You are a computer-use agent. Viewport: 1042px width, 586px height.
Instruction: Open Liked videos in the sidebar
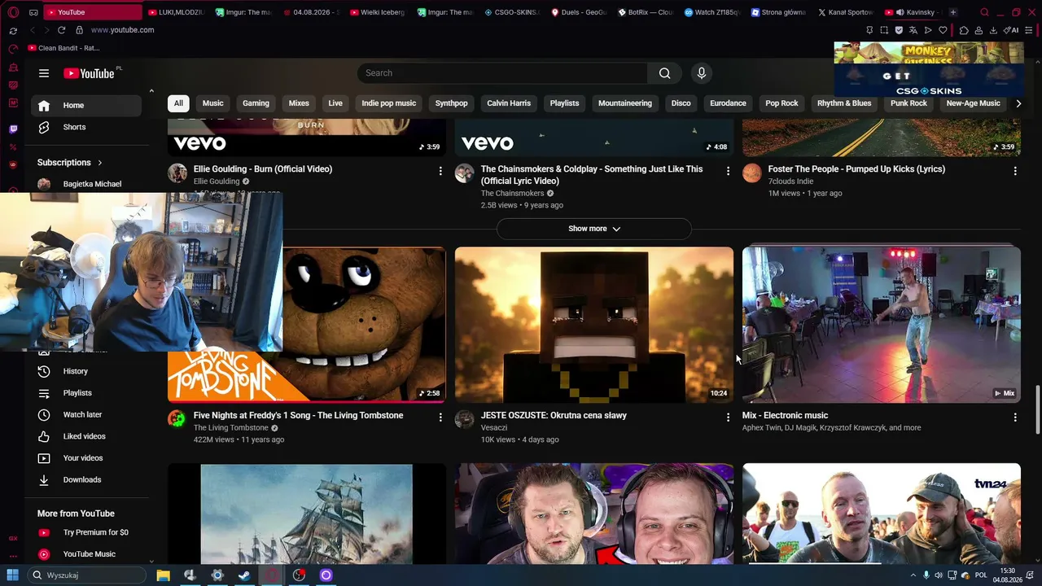87,436
